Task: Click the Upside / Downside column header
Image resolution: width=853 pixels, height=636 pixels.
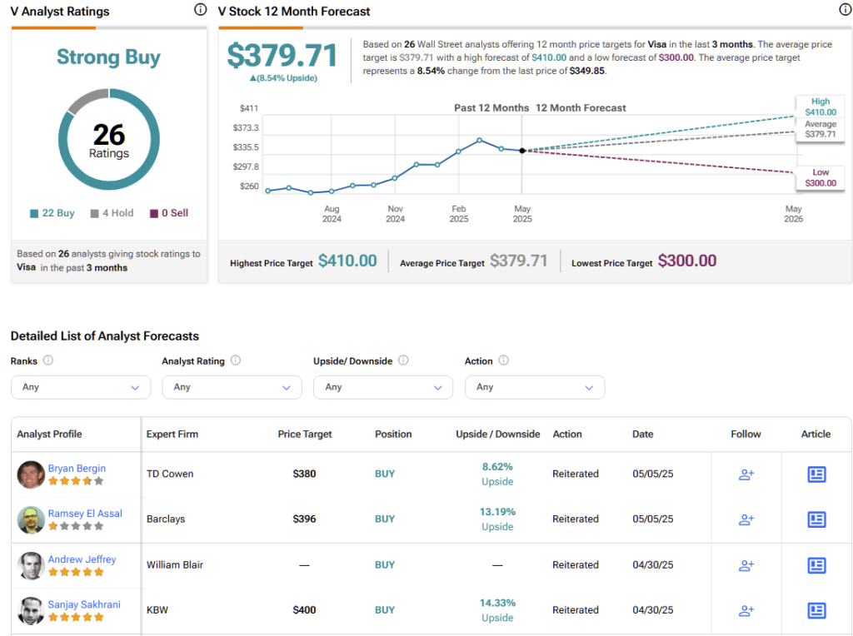Action: 498,434
